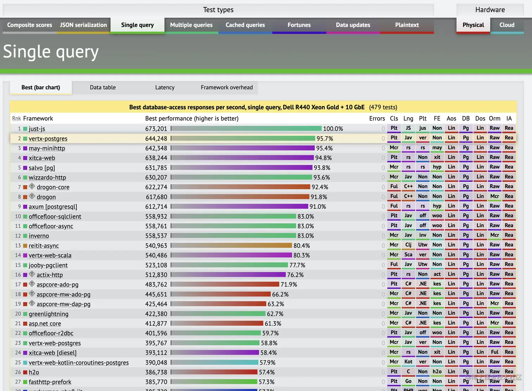This screenshot has height=391, width=532.
Task: Click the C++ tag in drogon-core row
Action: [408, 186]
